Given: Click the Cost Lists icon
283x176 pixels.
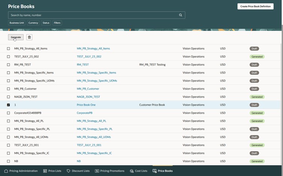Looking at the screenshot, I should [132, 171].
